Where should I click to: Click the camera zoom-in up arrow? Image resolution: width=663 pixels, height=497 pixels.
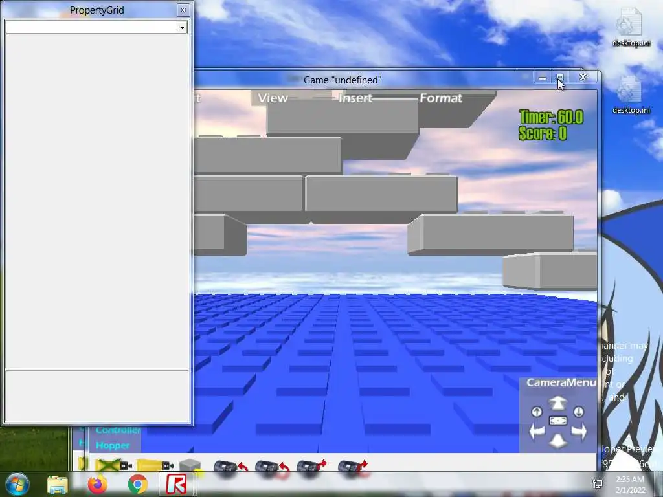pos(557,403)
